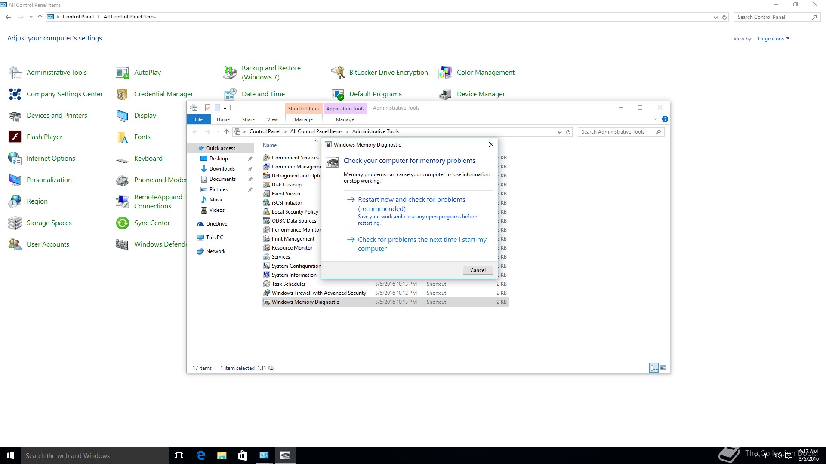The image size is (826, 464).
Task: Open the View by Large icons dropdown
Action: click(x=774, y=39)
